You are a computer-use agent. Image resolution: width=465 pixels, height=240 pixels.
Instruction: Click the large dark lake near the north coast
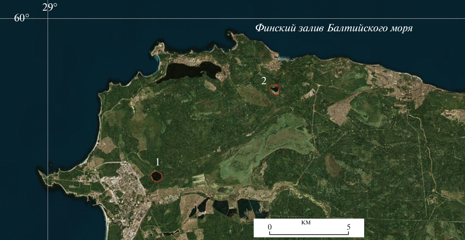190,72
